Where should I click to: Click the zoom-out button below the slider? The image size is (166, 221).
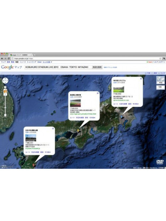click(x=5, y=115)
